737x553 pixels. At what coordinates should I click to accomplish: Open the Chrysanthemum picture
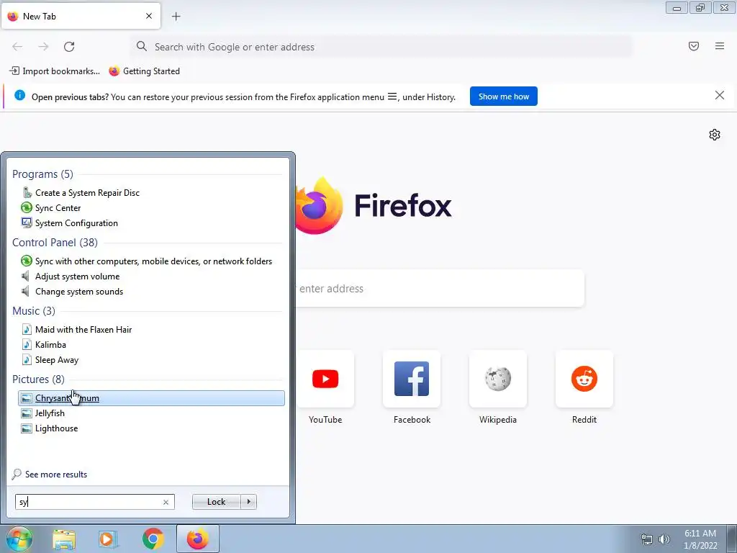point(151,398)
